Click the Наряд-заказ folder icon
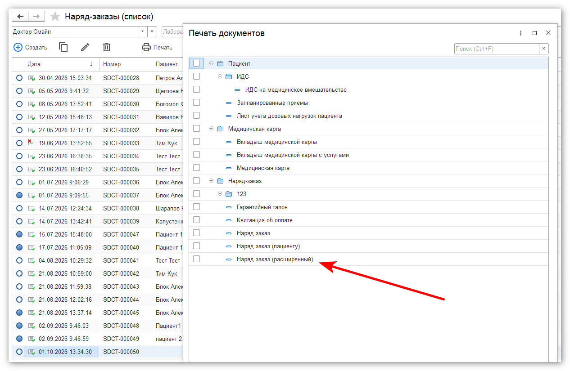Image resolution: width=570 pixels, height=371 pixels. tap(220, 181)
